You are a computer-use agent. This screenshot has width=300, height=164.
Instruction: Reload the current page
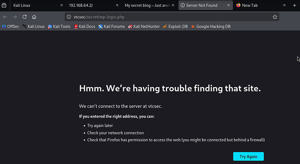point(24,17)
